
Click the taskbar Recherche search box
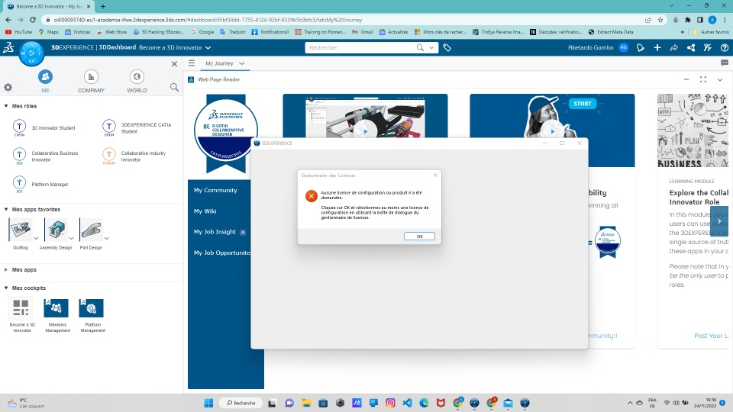pos(242,403)
